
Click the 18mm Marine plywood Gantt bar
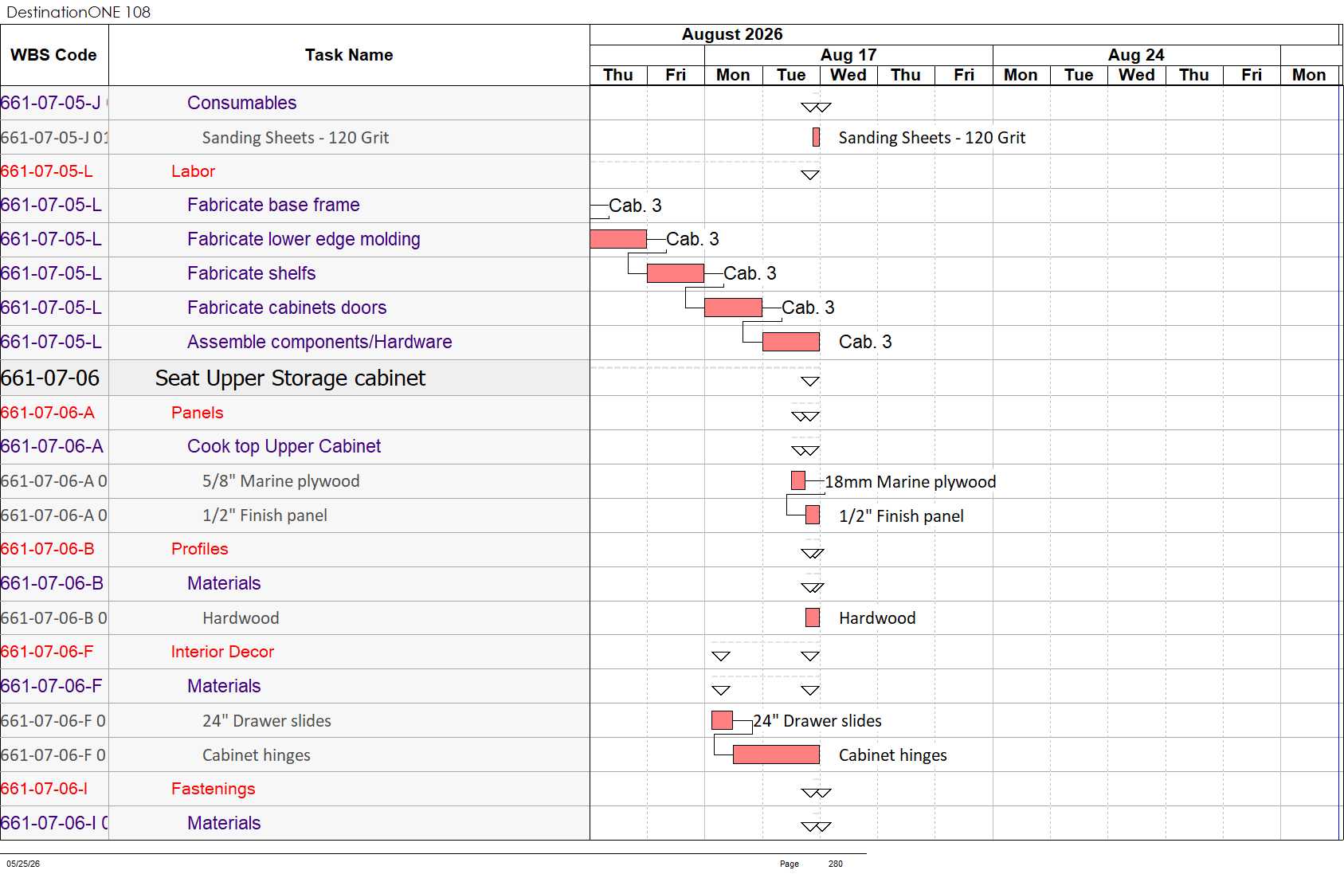point(798,480)
